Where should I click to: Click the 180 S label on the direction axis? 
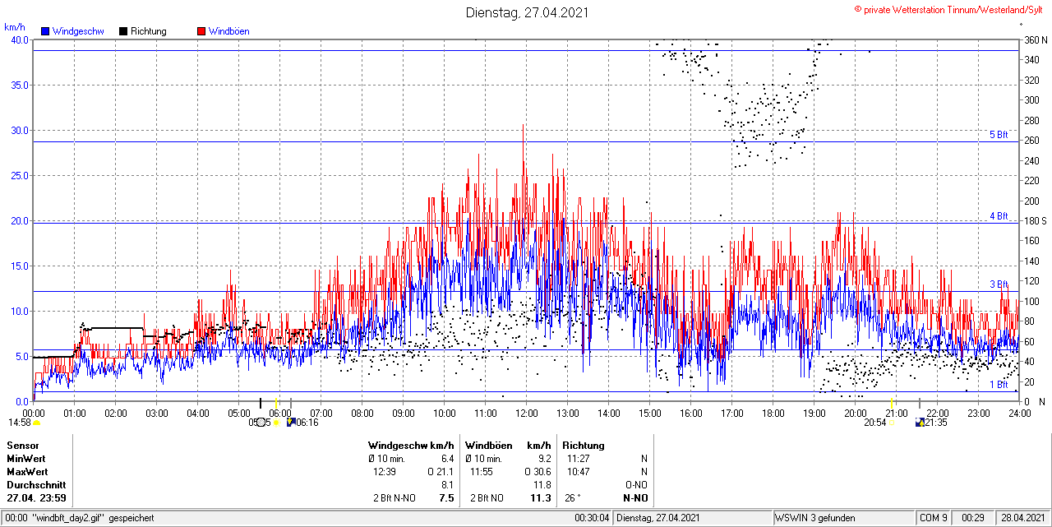point(1035,221)
